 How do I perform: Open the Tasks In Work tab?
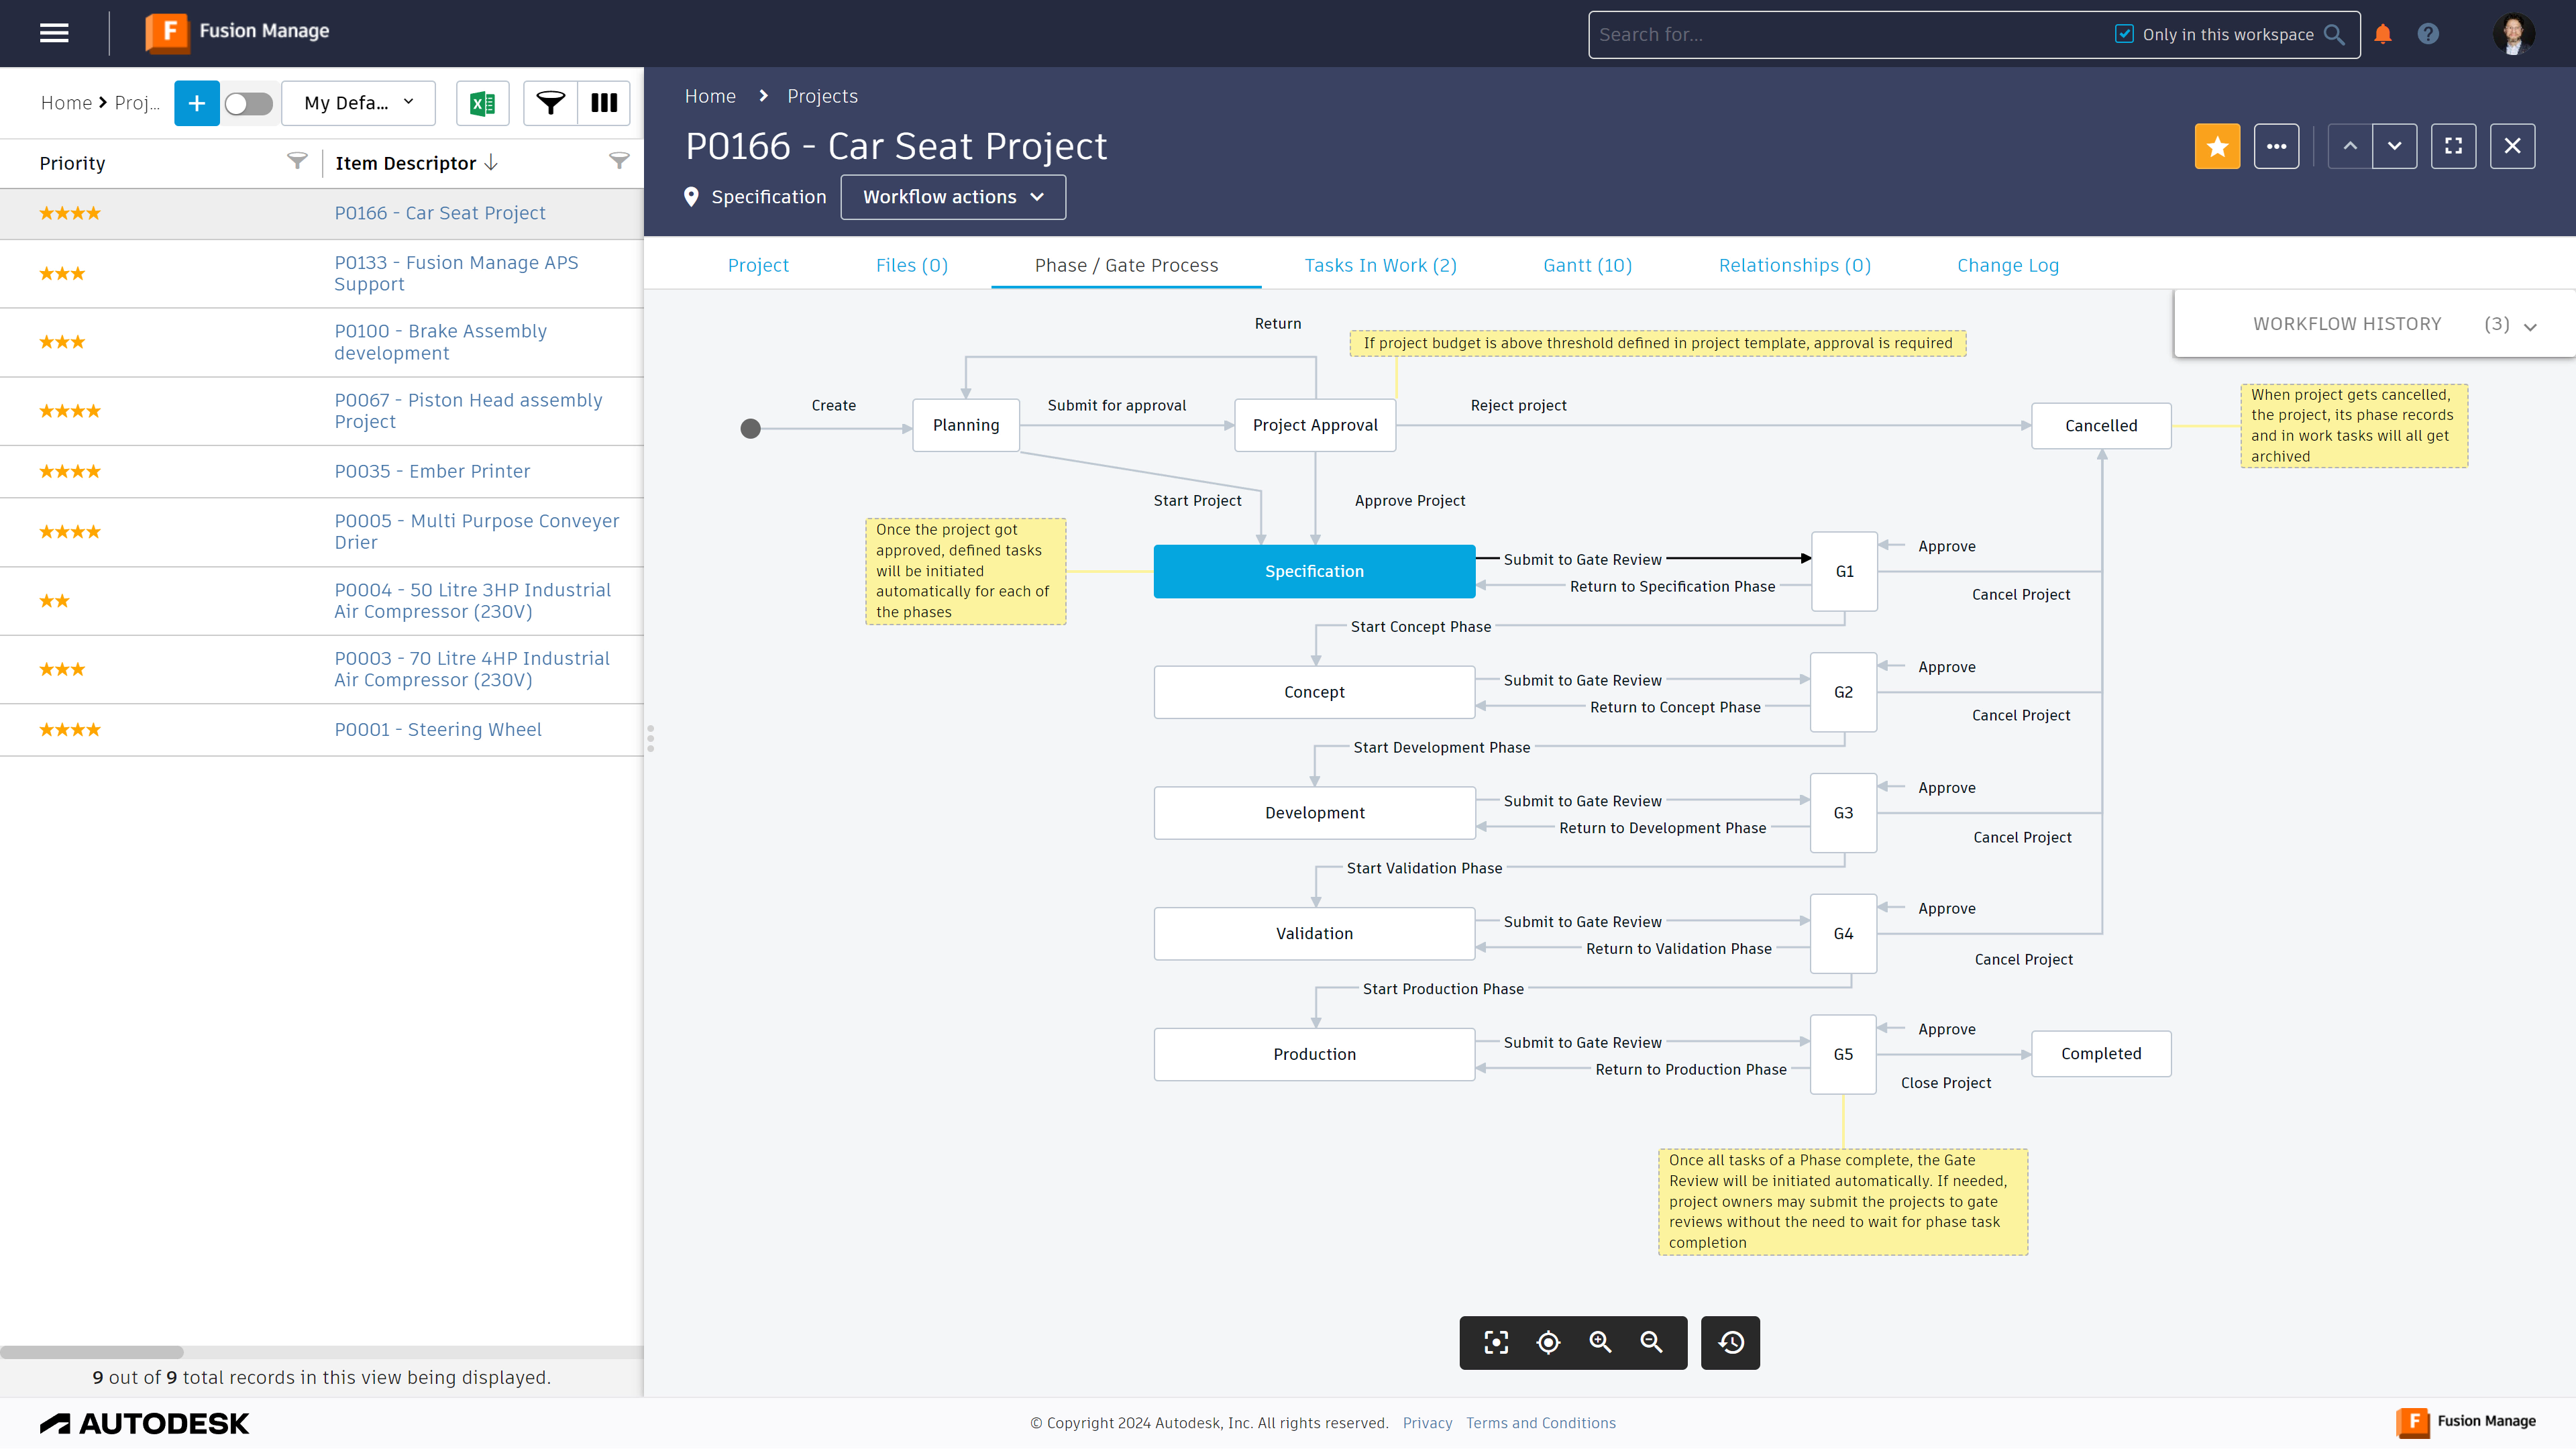tap(1380, 265)
